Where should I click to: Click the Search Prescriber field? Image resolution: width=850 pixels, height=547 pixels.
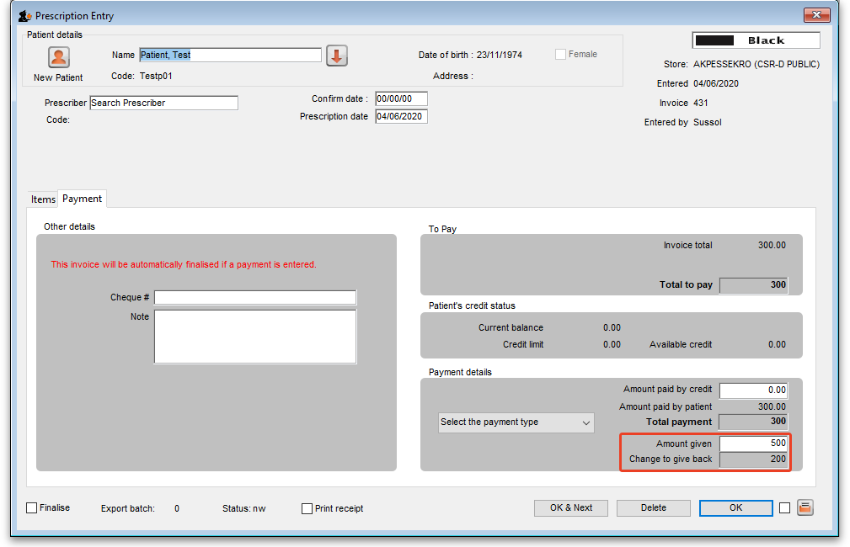[163, 103]
